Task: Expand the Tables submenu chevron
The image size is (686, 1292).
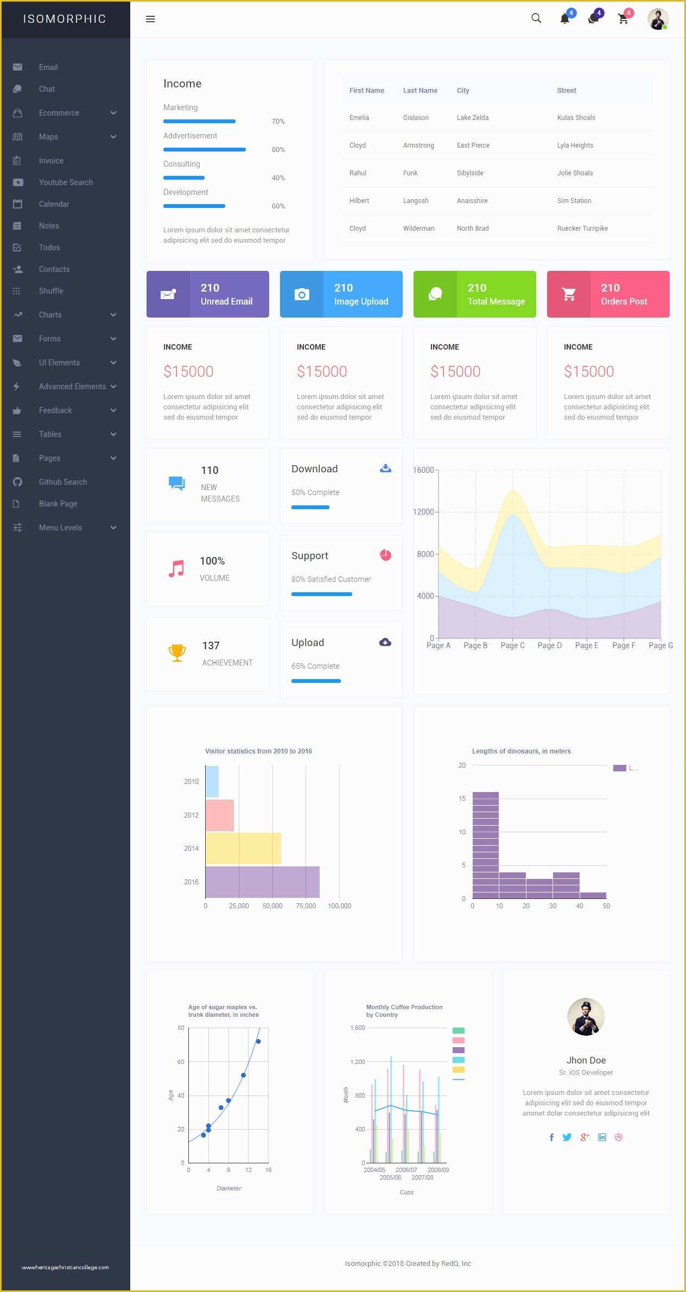Action: [x=113, y=434]
